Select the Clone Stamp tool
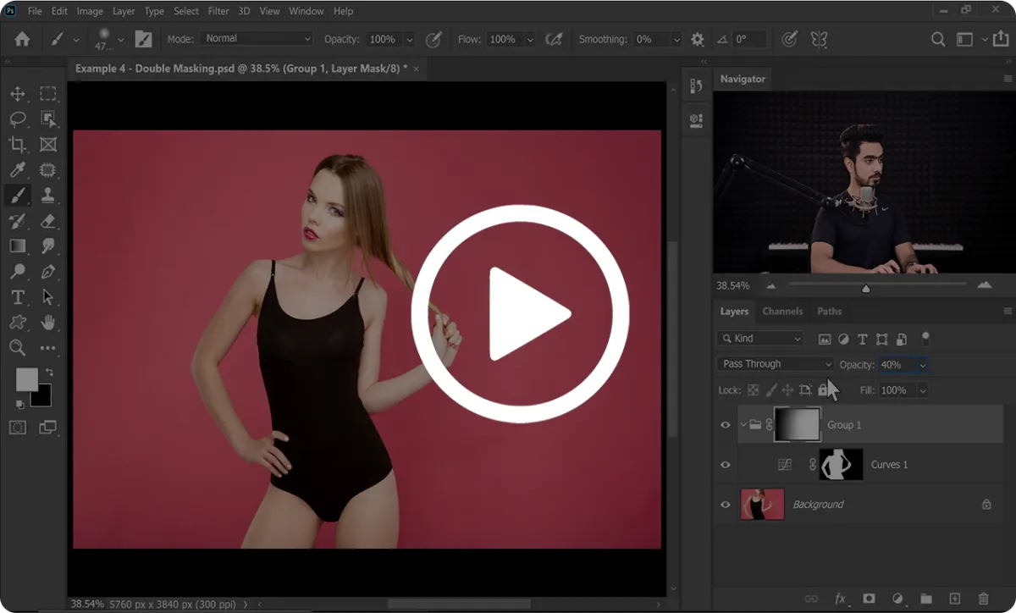The width and height of the screenshot is (1016, 613). tap(48, 196)
